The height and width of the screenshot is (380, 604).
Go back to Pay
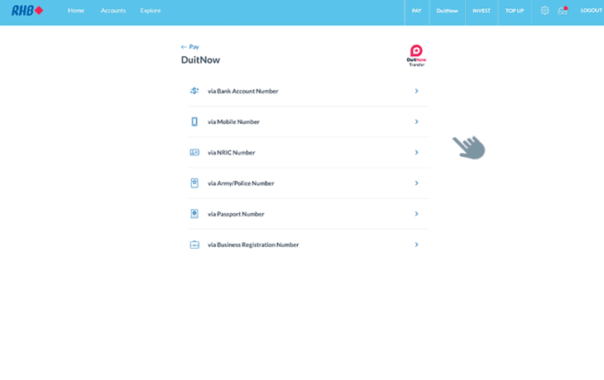[x=190, y=47]
